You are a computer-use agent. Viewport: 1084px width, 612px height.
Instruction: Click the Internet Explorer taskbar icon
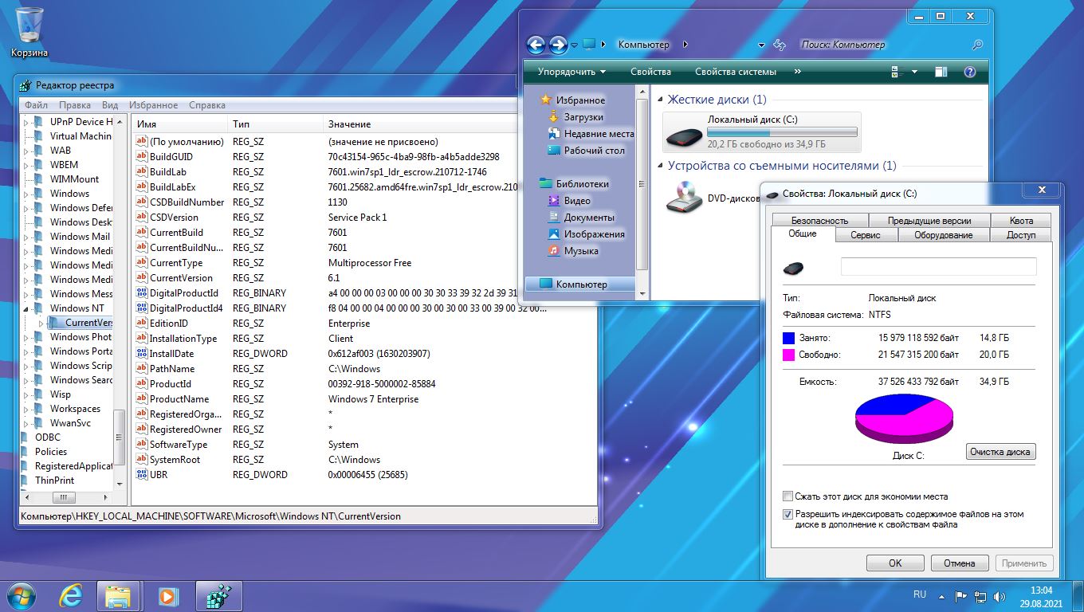click(x=72, y=595)
